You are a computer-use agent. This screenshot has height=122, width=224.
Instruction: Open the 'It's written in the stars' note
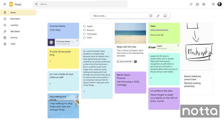click(x=164, y=99)
